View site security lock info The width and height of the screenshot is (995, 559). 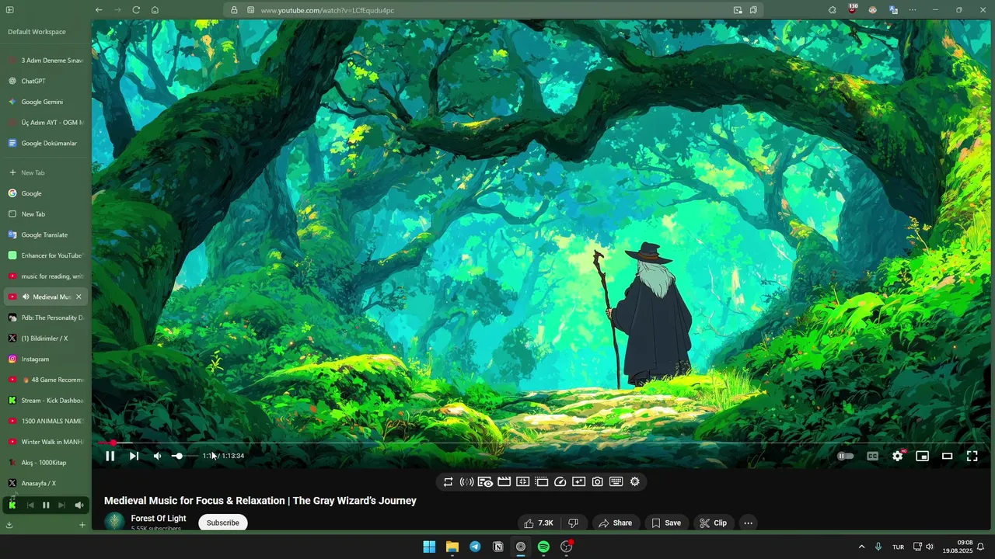click(x=234, y=10)
